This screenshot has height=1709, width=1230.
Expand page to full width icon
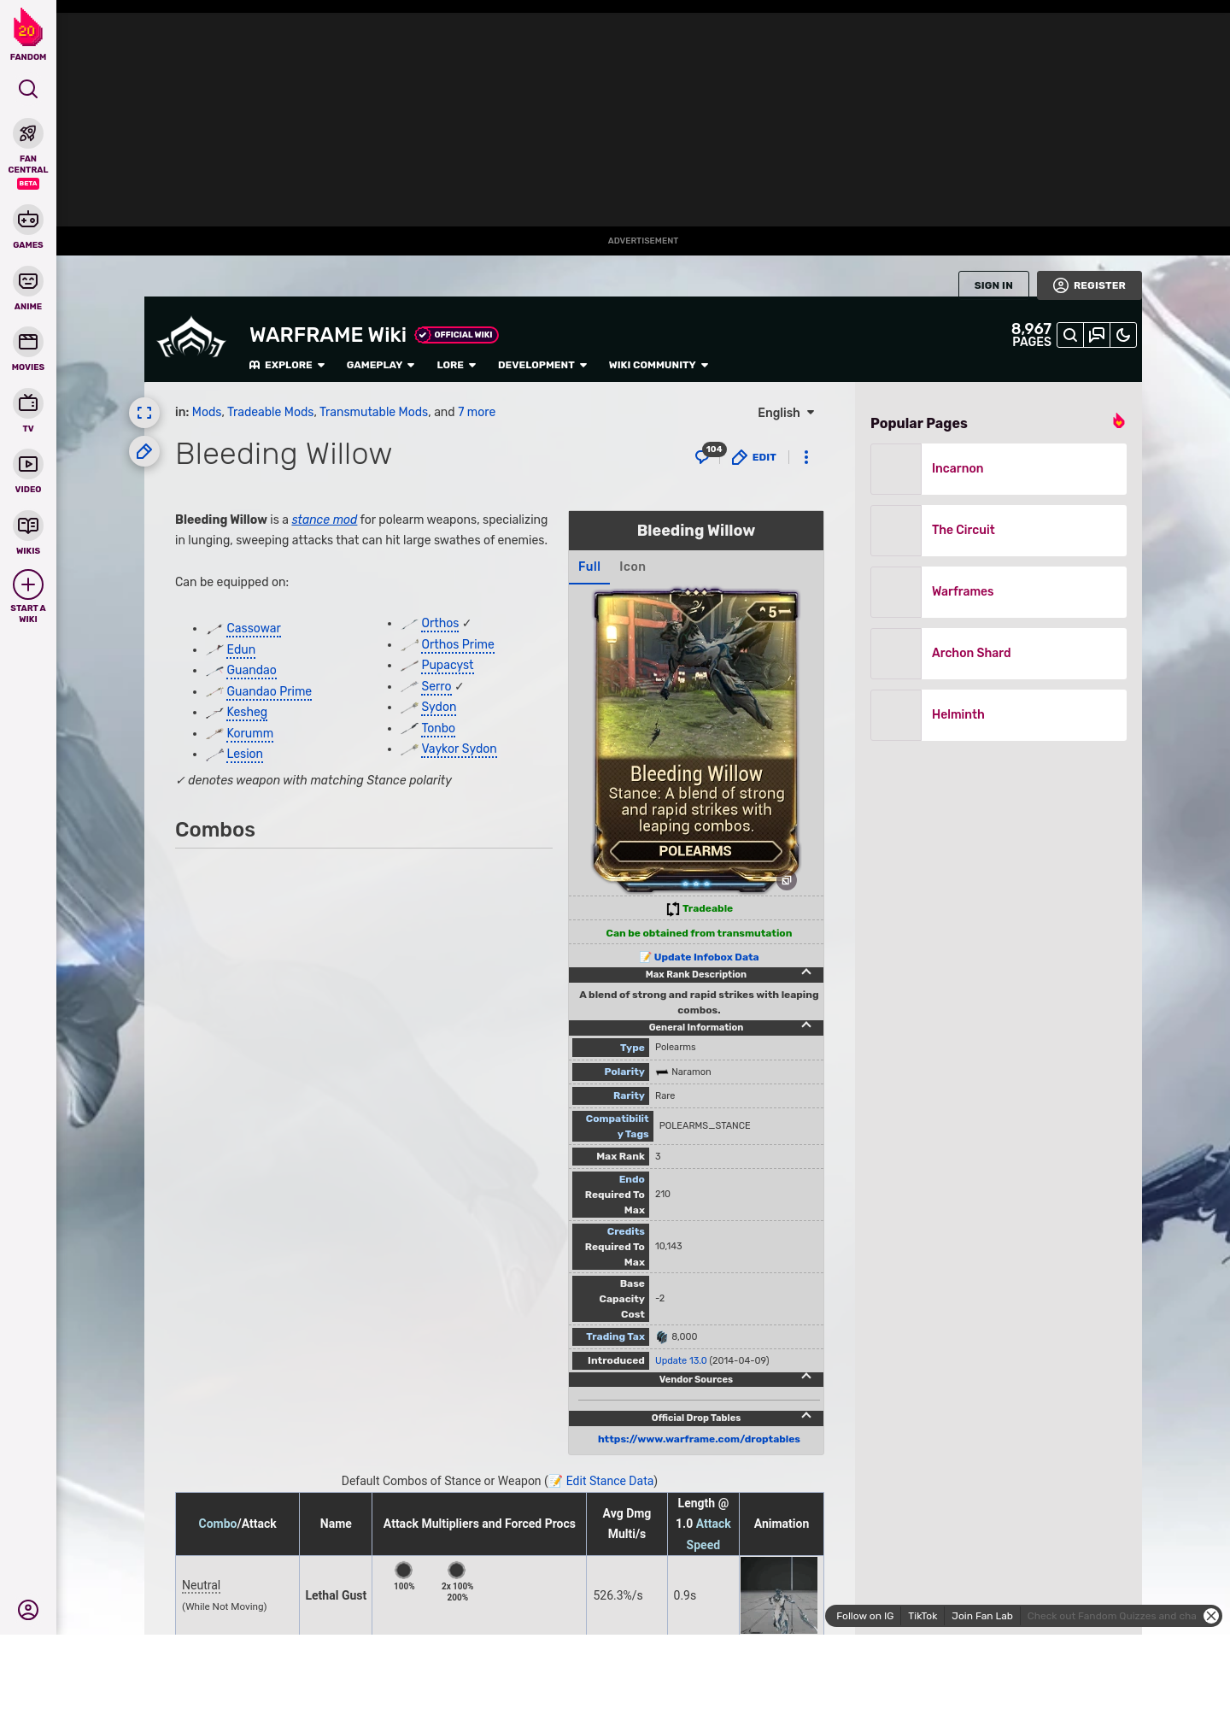coord(144,413)
